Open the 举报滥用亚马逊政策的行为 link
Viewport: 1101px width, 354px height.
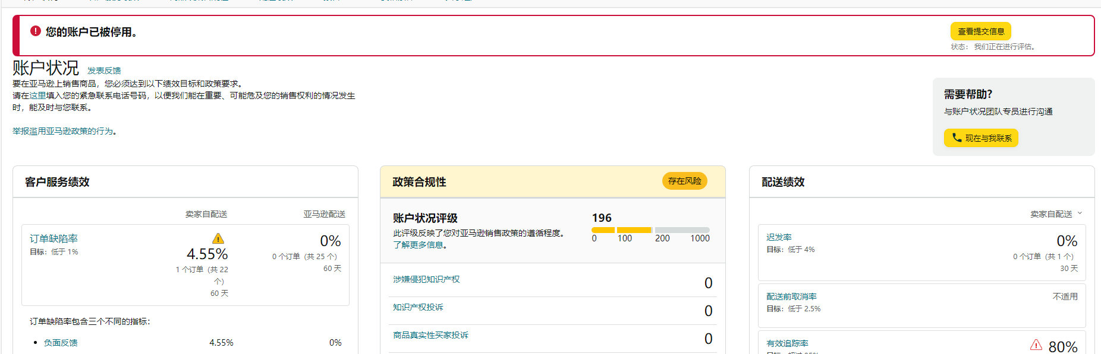62,131
